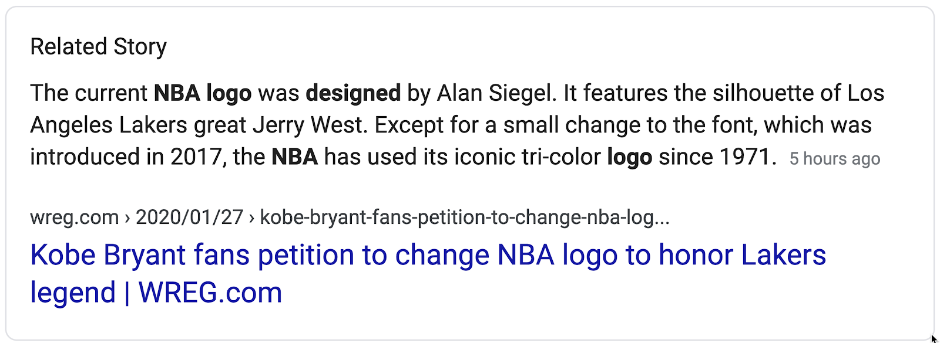Image resolution: width=940 pixels, height=343 pixels.
Task: Click the breadcrumb arrow after 2020/01/27
Action: pyautogui.click(x=252, y=218)
